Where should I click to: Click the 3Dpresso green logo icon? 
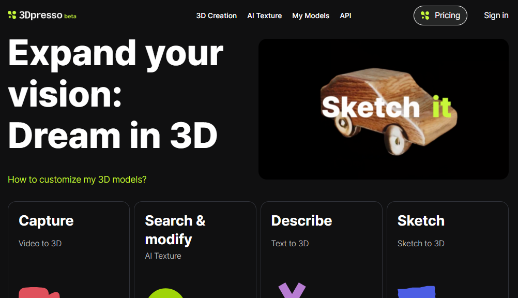point(12,16)
